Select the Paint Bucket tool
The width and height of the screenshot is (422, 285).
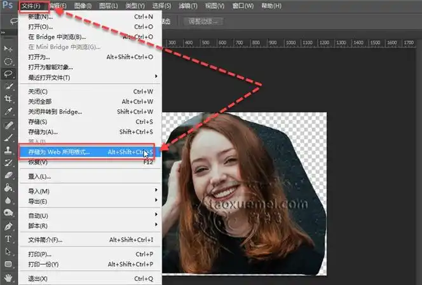tap(9, 188)
